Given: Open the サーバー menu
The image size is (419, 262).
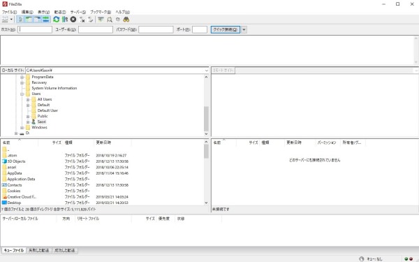Looking at the screenshot, I should coord(78,12).
